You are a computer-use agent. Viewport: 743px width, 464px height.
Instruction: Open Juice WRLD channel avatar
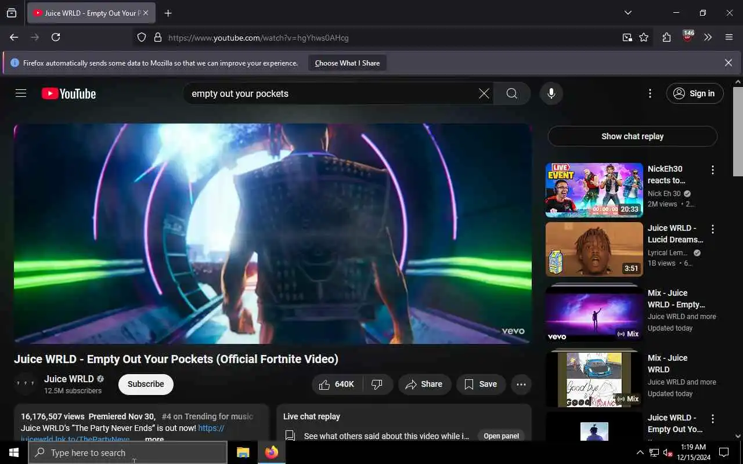[x=26, y=384]
